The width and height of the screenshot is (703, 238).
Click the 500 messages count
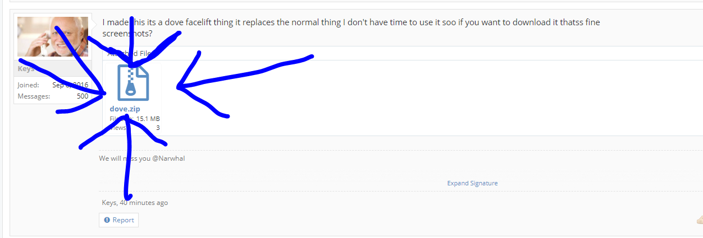(83, 96)
